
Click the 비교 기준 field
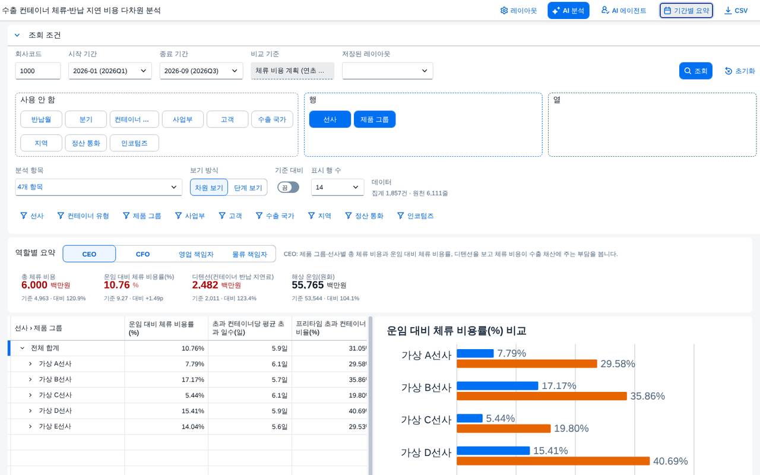[x=292, y=71]
